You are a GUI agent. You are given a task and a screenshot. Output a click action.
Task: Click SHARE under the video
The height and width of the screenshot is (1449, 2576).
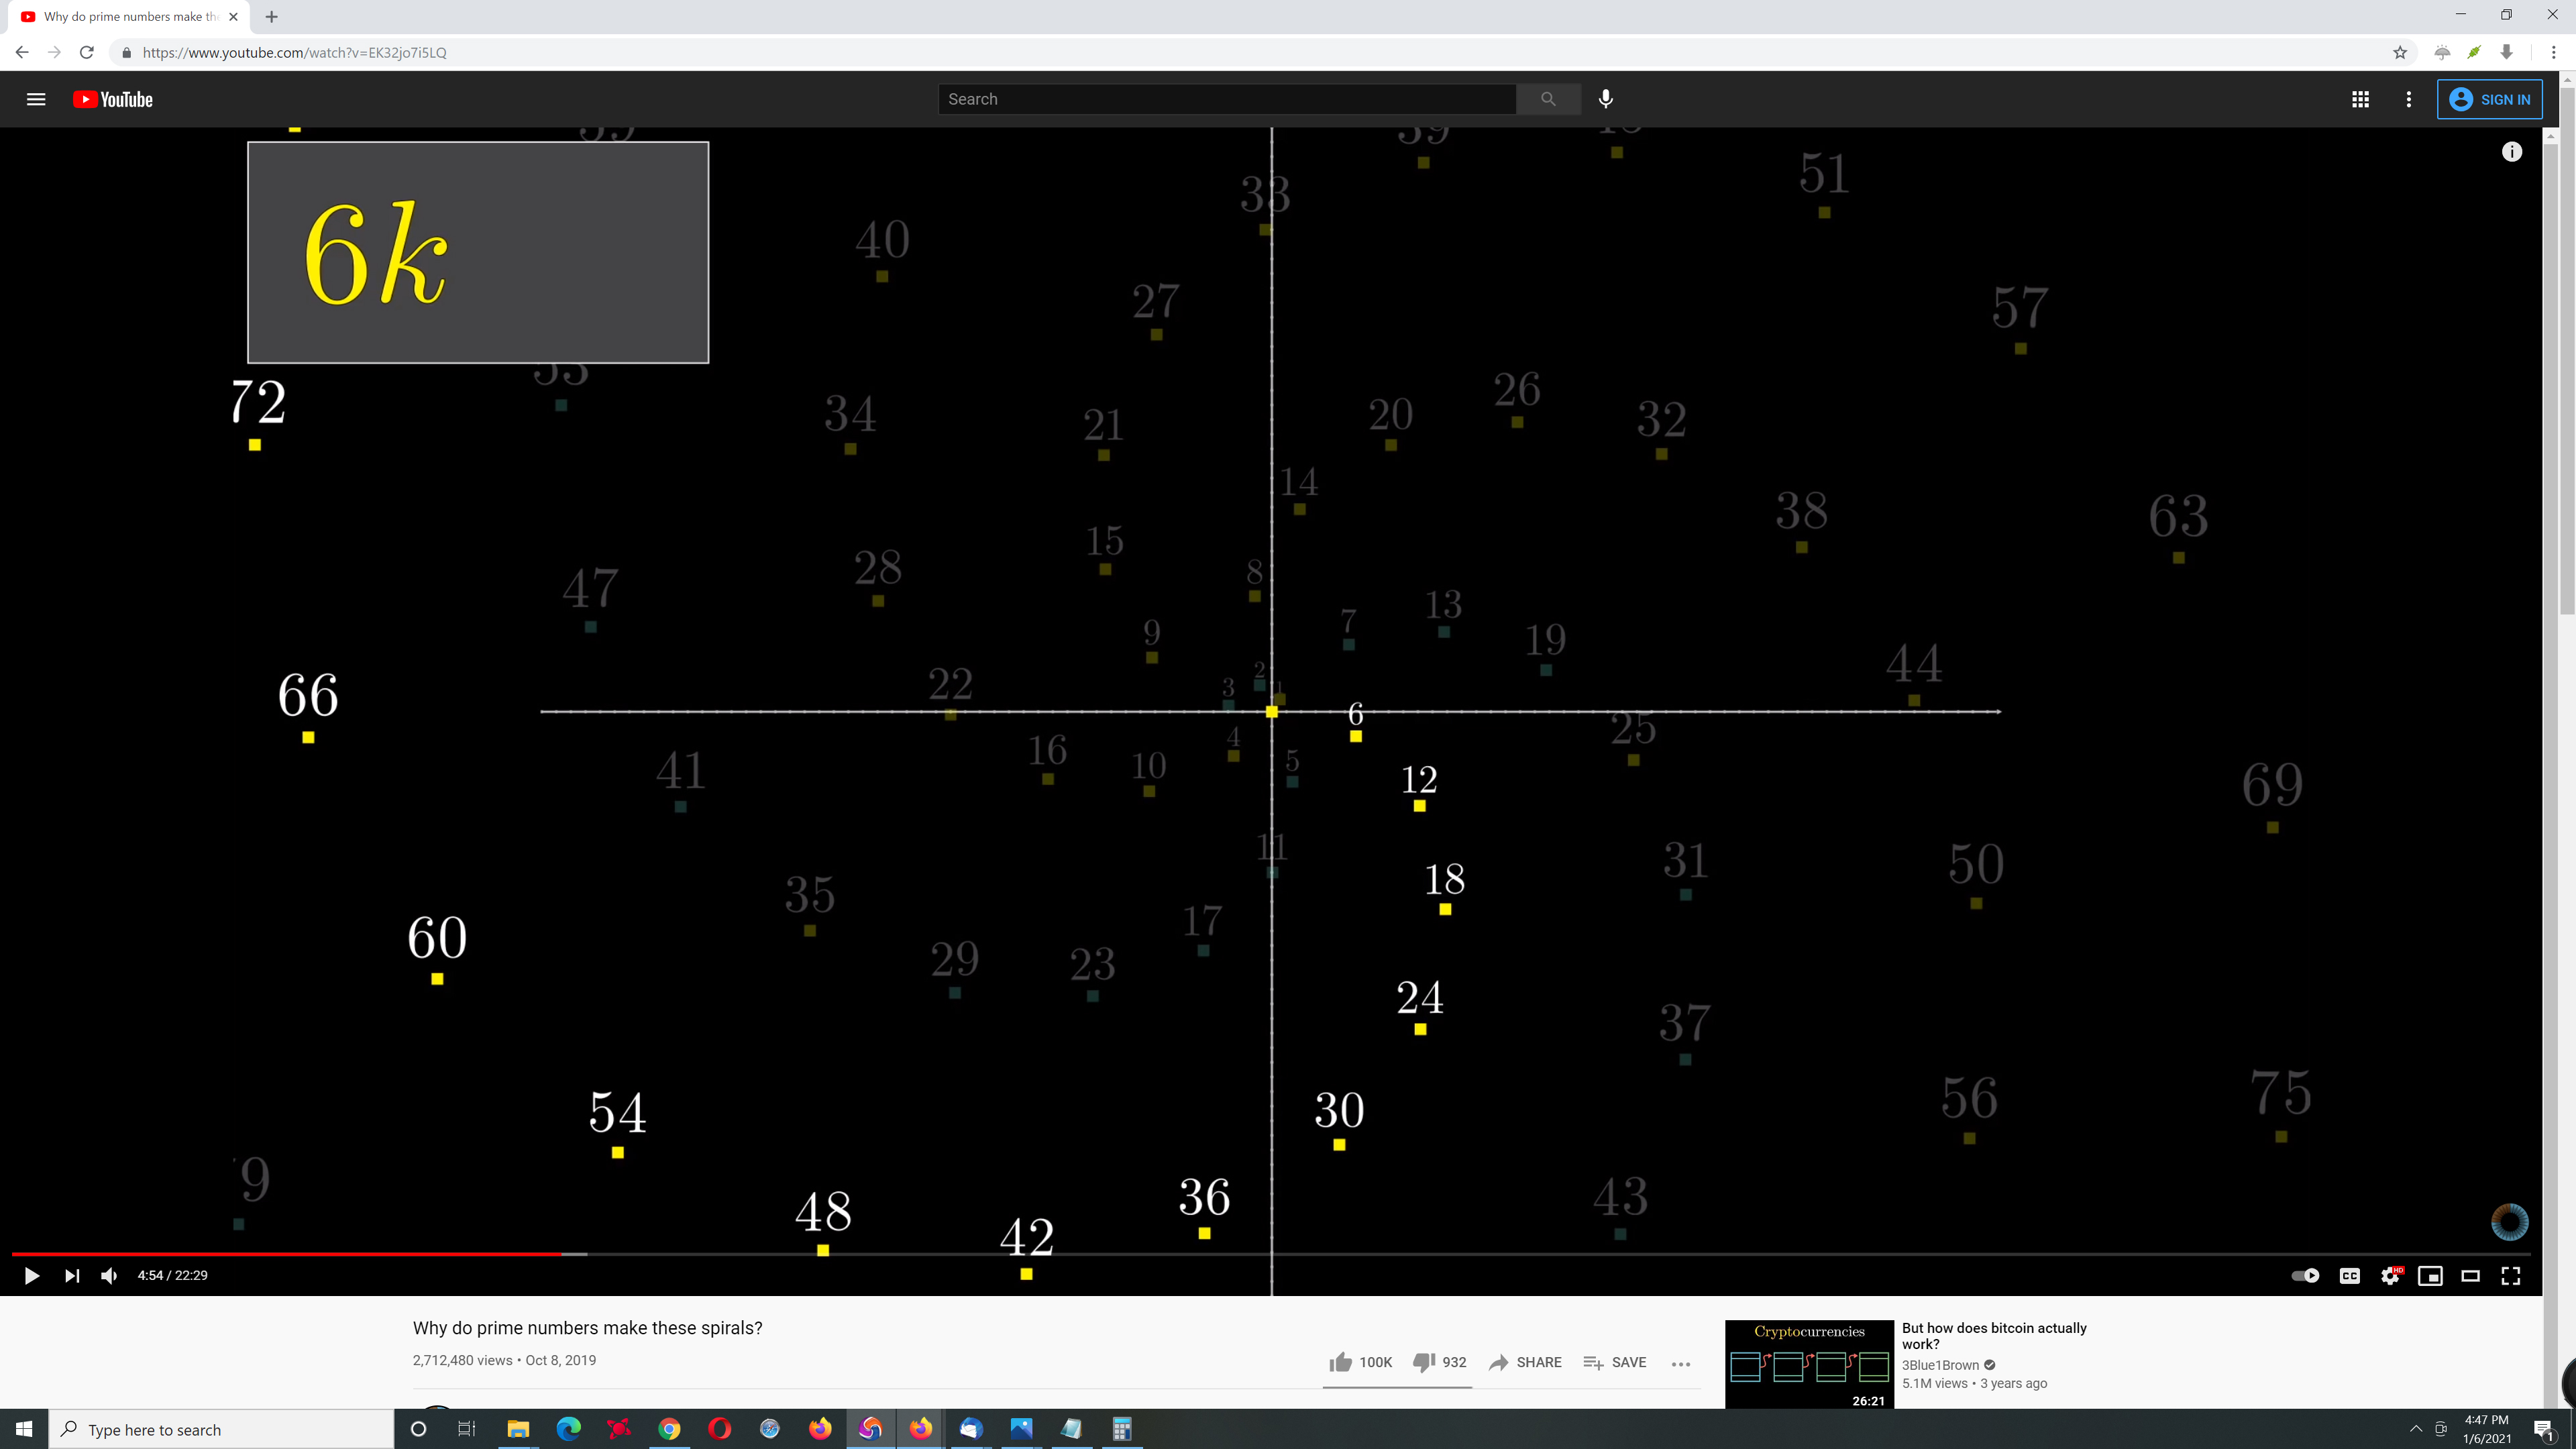coord(1525,1362)
